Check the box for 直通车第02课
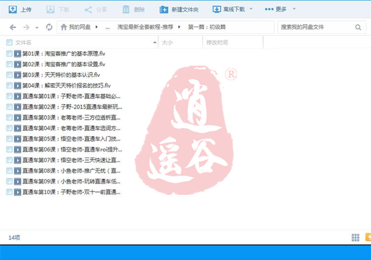The image size is (371, 260). (x=9, y=107)
